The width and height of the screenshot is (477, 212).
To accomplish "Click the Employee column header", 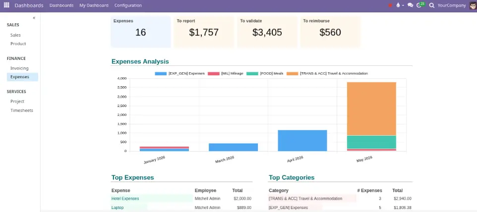I will coord(205,190).
